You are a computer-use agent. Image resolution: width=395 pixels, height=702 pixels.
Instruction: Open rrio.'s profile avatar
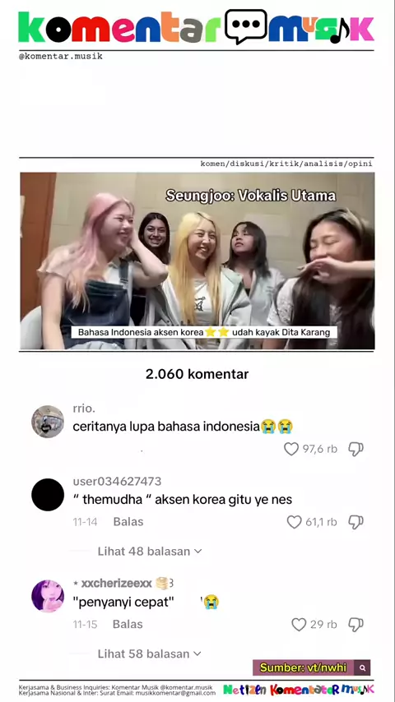click(x=48, y=422)
